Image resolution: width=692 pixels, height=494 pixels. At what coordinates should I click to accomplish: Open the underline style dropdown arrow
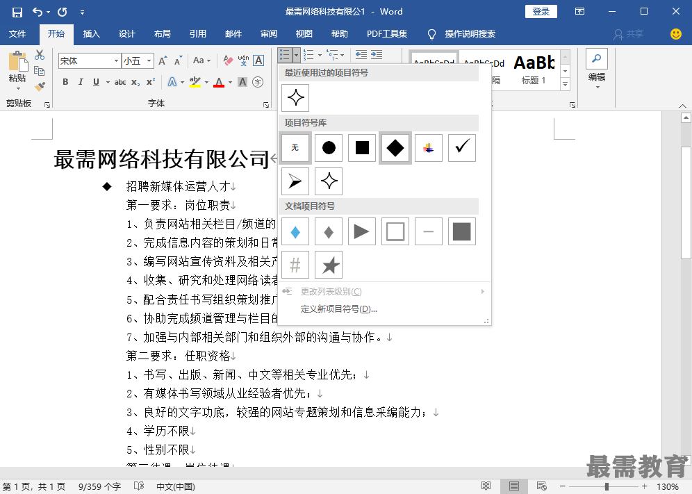(108, 82)
